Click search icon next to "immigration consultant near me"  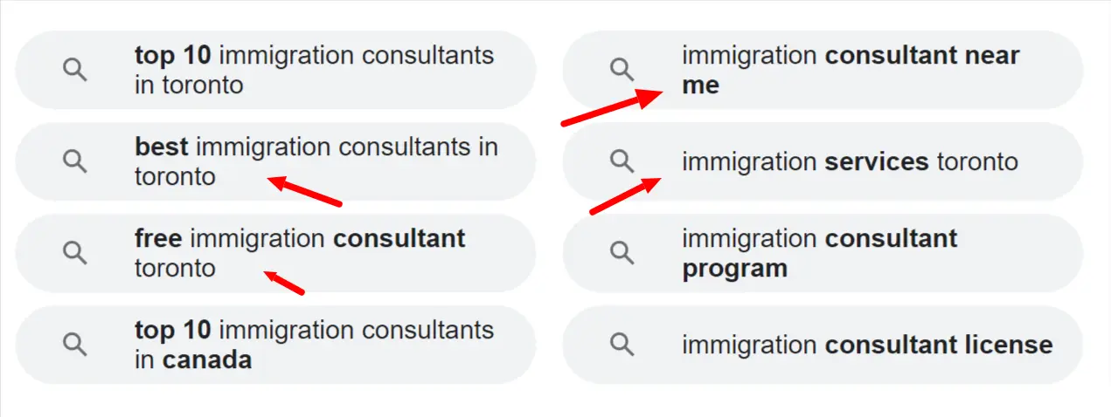click(621, 70)
